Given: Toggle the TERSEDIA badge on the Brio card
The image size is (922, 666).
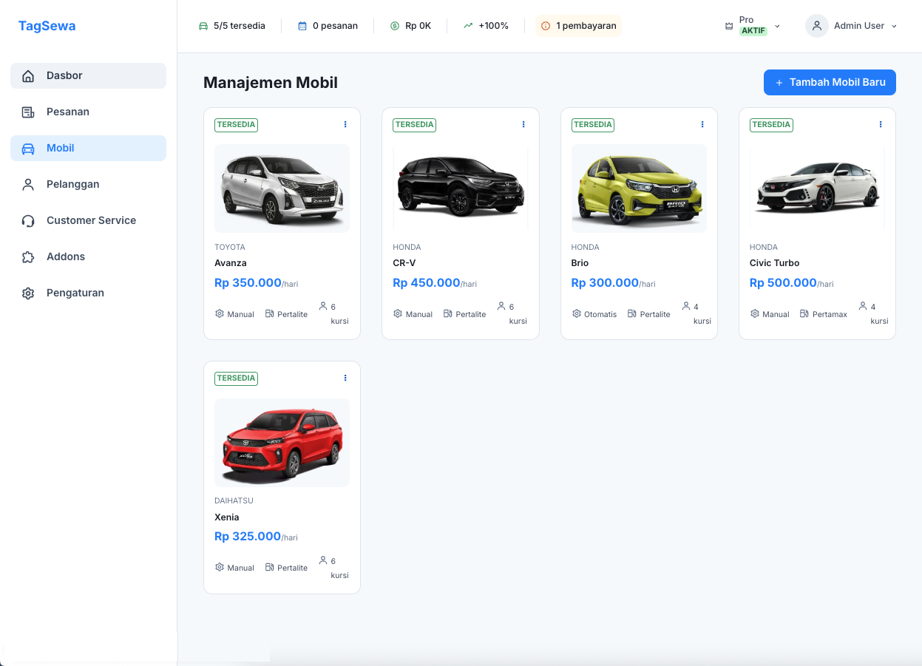Looking at the screenshot, I should coord(592,125).
